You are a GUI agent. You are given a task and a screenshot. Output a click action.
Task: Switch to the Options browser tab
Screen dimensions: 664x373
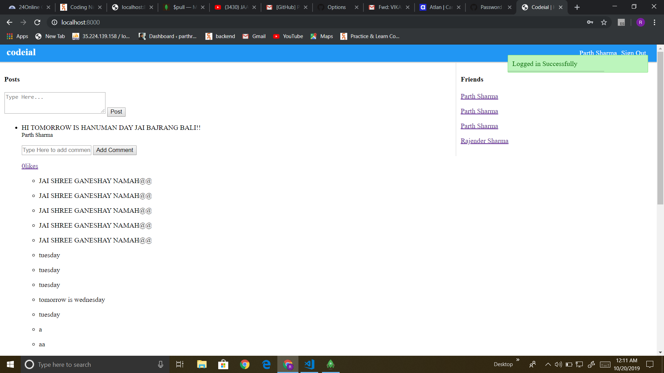[x=337, y=7]
